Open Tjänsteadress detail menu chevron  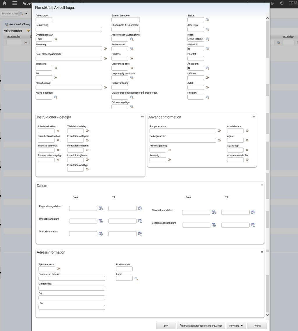(58, 269)
